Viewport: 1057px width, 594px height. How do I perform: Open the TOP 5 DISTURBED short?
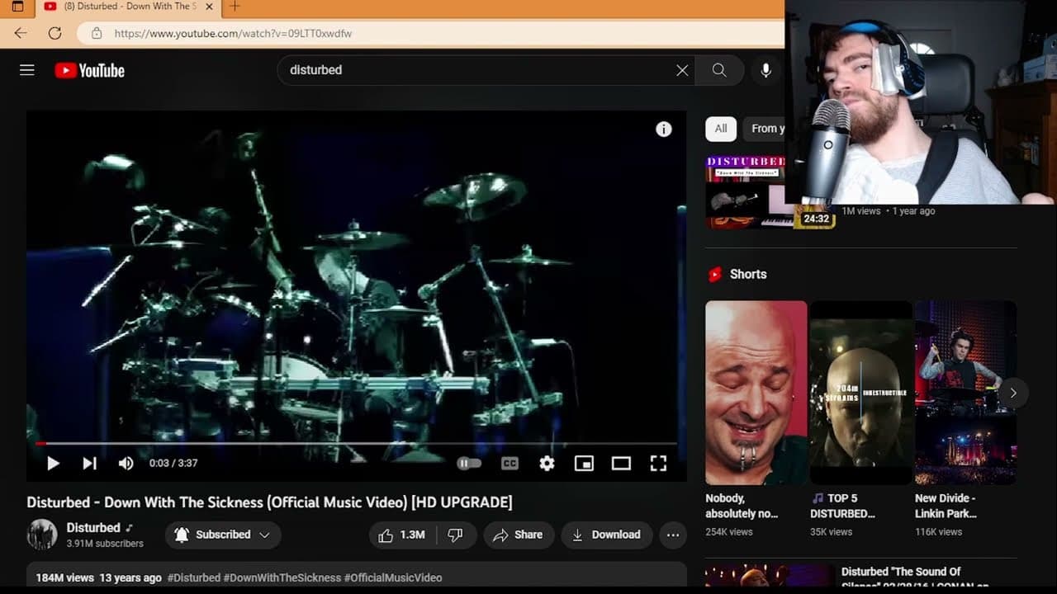(x=861, y=393)
